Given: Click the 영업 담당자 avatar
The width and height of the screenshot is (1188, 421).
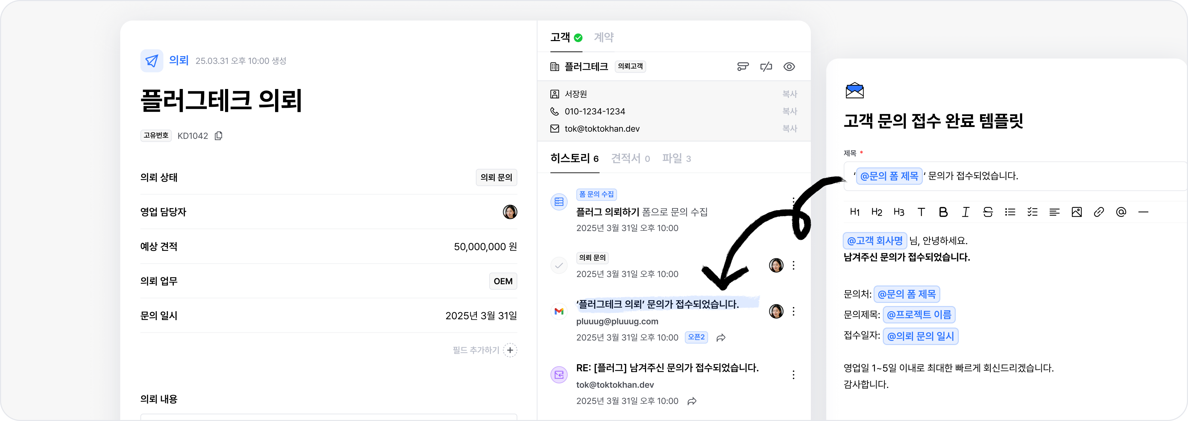Looking at the screenshot, I should [x=510, y=212].
